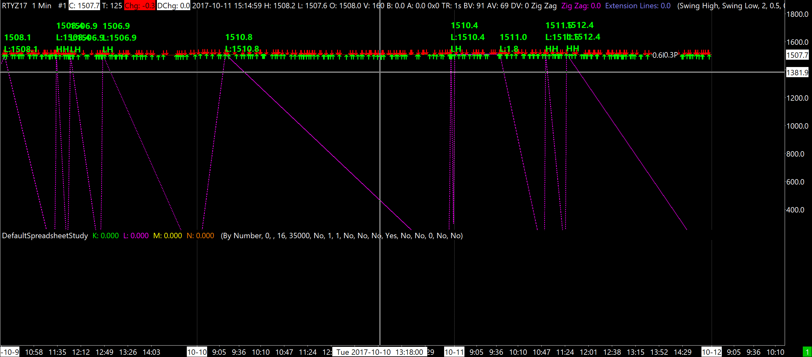Click the 10-10 date marker on the time axis
Image resolution: width=812 pixels, height=357 pixels.
pyautogui.click(x=197, y=352)
